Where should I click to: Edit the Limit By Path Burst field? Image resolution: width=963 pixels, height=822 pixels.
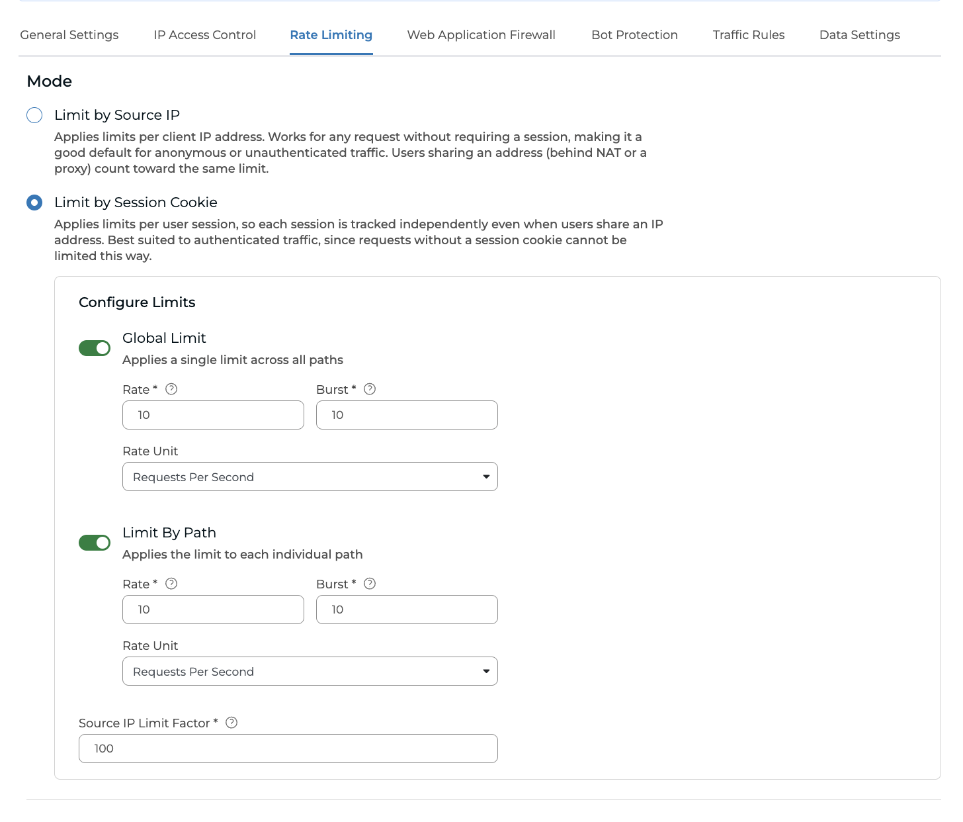pos(407,610)
